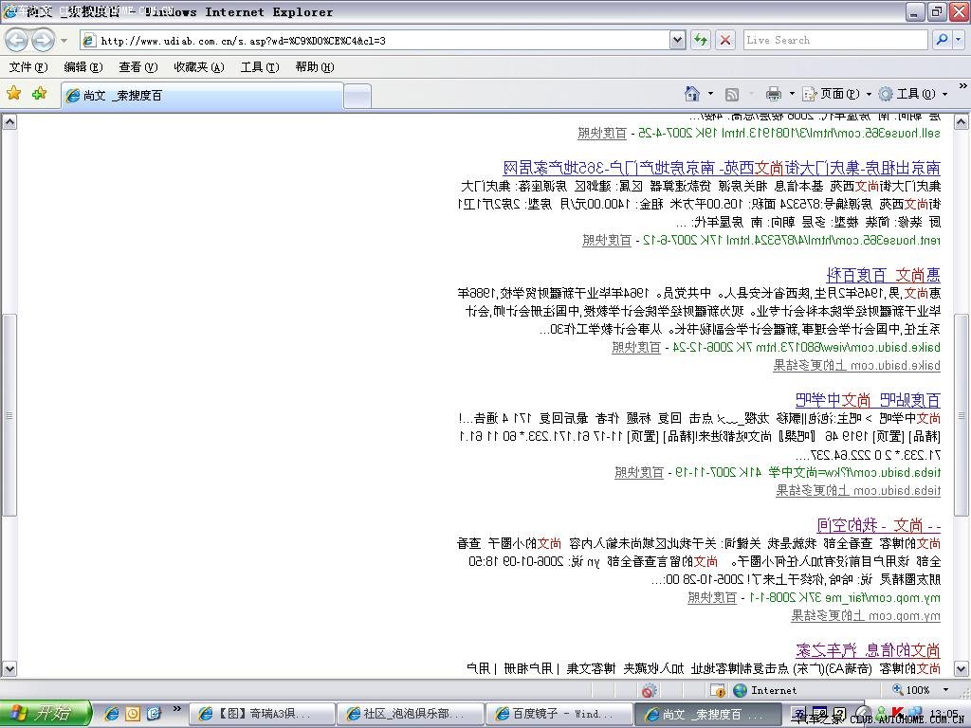This screenshot has height=728, width=971.
Task: Go to the Home page icon
Action: [x=691, y=94]
